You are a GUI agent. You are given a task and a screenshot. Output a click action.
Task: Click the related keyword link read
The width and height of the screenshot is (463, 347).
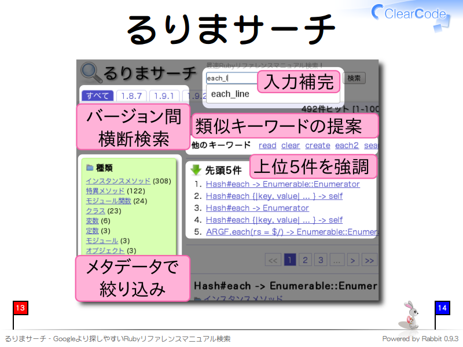click(x=267, y=146)
